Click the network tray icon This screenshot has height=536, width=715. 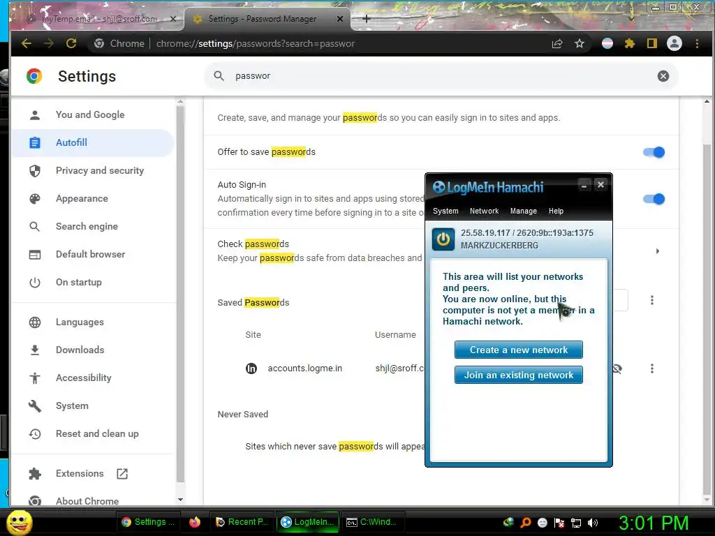(576, 523)
